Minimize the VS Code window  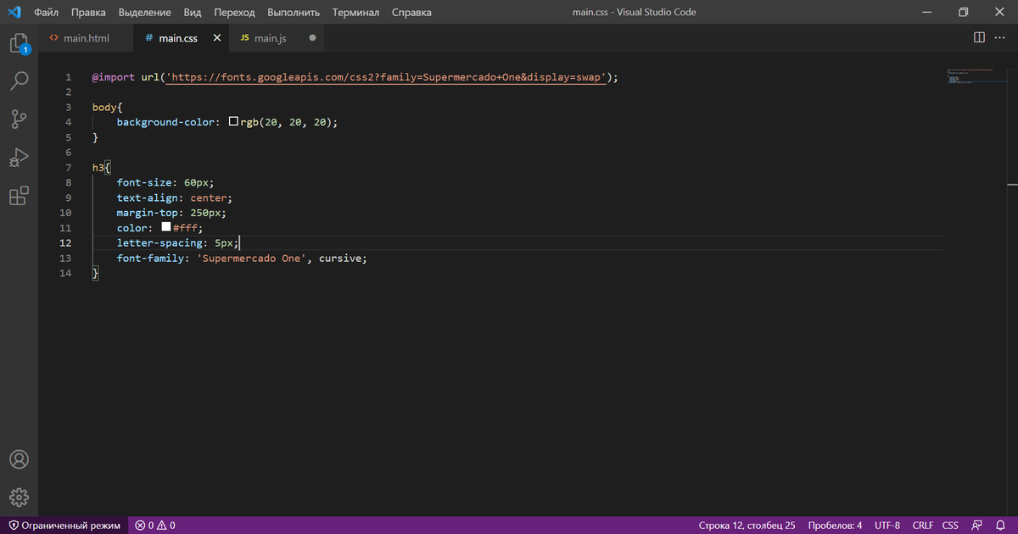click(x=925, y=13)
